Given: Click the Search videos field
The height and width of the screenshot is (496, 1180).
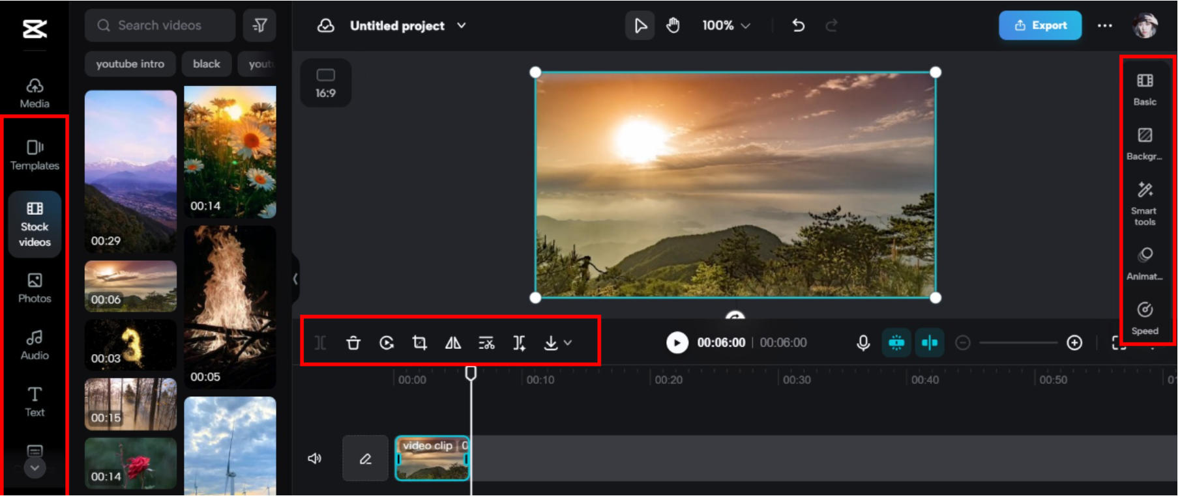Looking at the screenshot, I should coord(160,25).
